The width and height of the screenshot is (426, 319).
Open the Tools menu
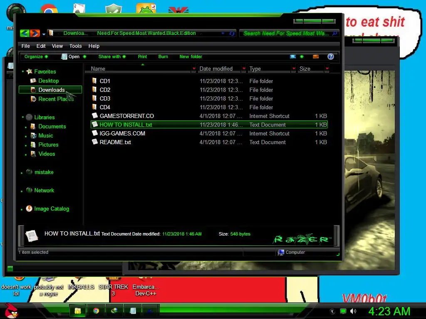click(x=76, y=46)
